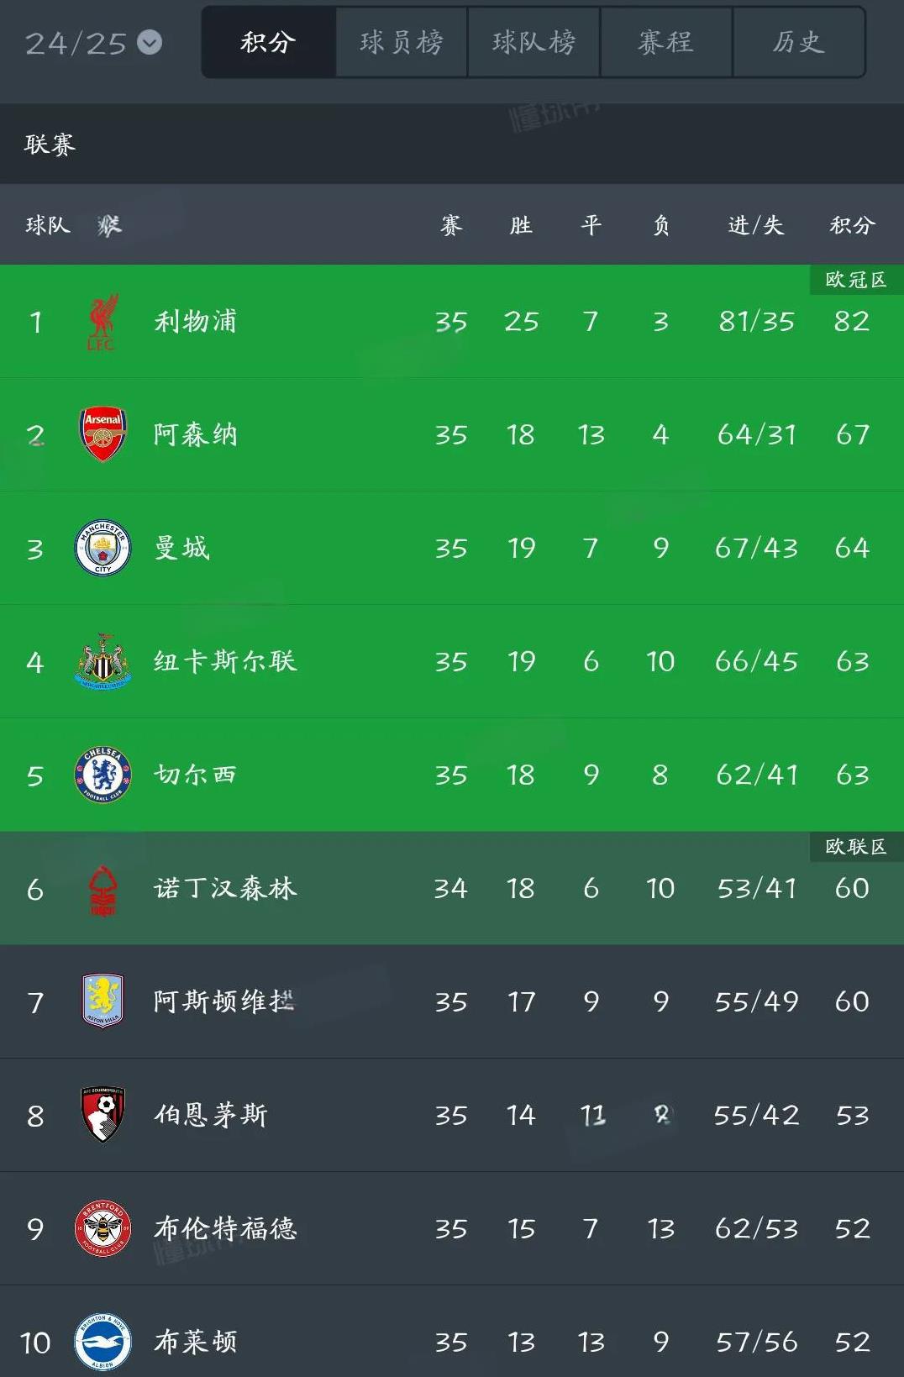The width and height of the screenshot is (904, 1377).
Task: Click the Brighton seagull crest
Action: [102, 1342]
